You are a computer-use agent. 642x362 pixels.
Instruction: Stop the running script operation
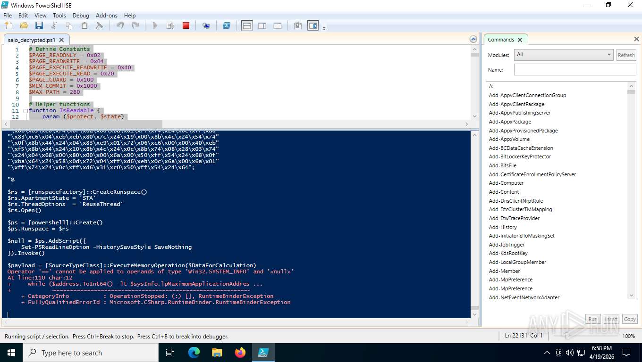(186, 25)
